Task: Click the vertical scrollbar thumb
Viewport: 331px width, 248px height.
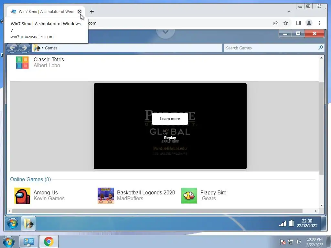Action: click(321, 128)
